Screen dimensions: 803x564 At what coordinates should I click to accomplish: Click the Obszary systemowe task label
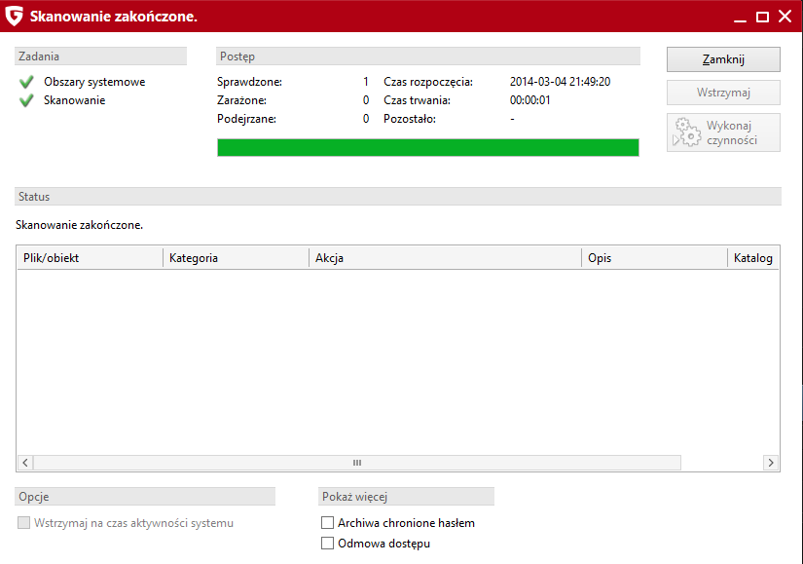tap(94, 82)
